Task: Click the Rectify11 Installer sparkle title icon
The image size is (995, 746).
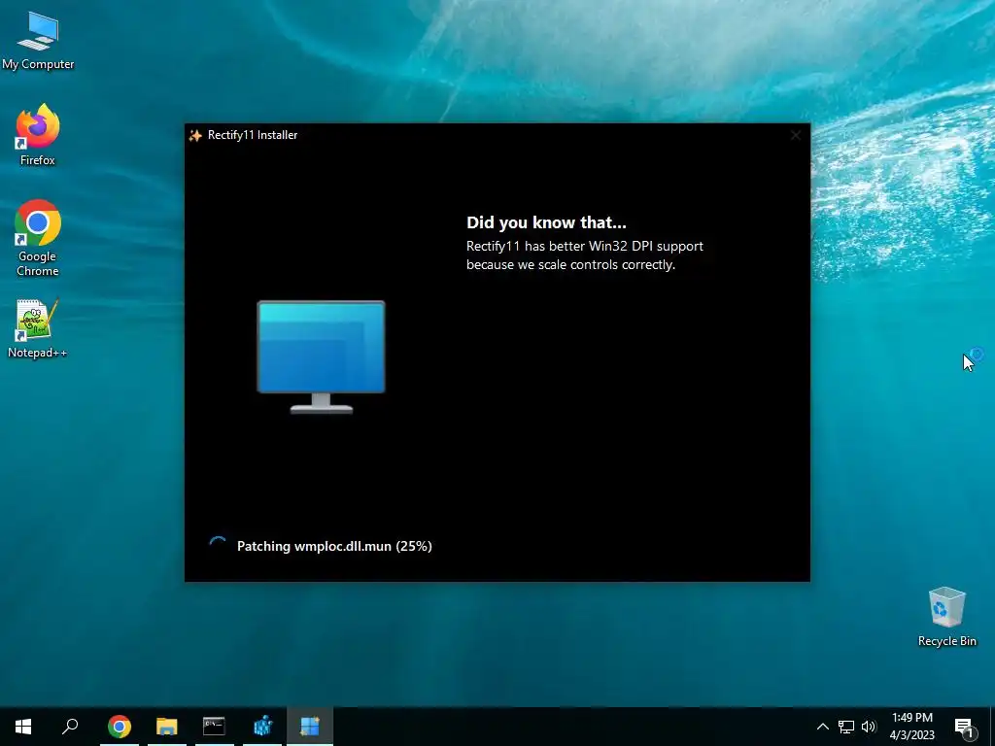Action: (x=195, y=135)
